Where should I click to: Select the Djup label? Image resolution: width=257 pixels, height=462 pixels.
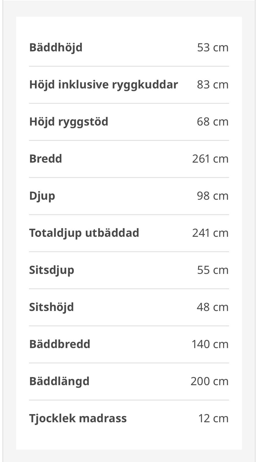(x=42, y=196)
